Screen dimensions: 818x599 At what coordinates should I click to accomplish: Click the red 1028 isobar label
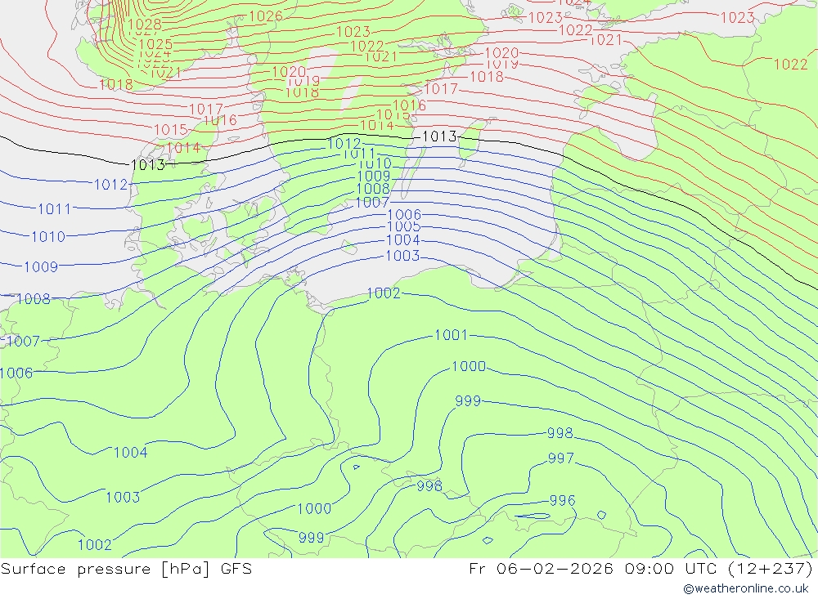click(x=144, y=24)
